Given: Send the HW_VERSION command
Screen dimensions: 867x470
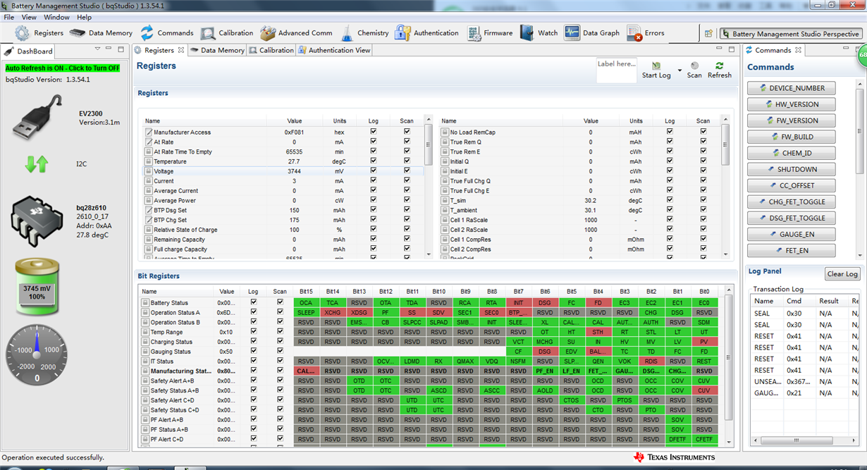Looking at the screenshot, I should point(792,104).
